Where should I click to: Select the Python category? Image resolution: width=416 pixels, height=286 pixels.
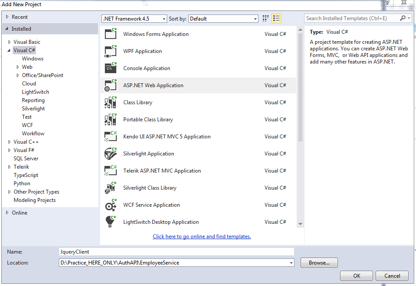pos(22,183)
